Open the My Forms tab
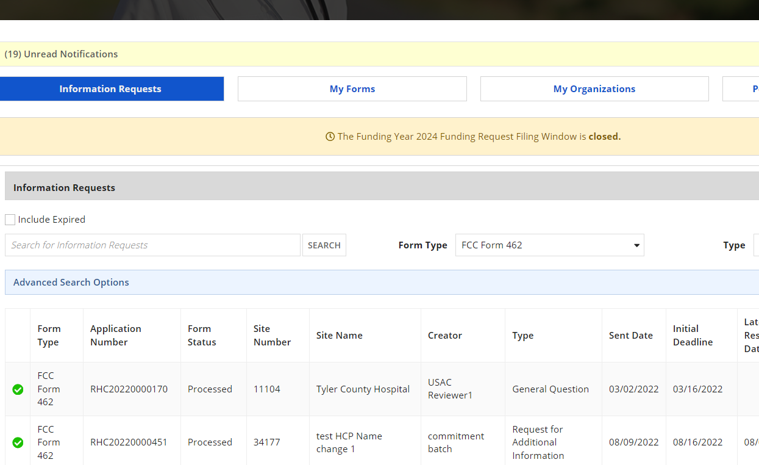This screenshot has height=465, width=759. coord(352,89)
